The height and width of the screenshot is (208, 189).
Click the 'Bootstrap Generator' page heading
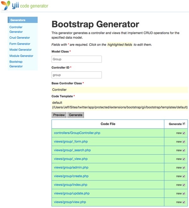[x=95, y=24]
